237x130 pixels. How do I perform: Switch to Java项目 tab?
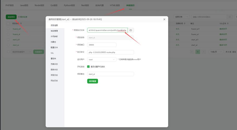click(24, 5)
